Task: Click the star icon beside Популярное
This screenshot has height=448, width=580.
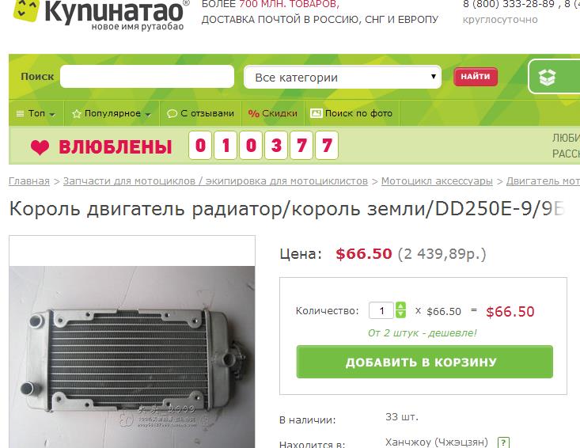Action: point(77,113)
